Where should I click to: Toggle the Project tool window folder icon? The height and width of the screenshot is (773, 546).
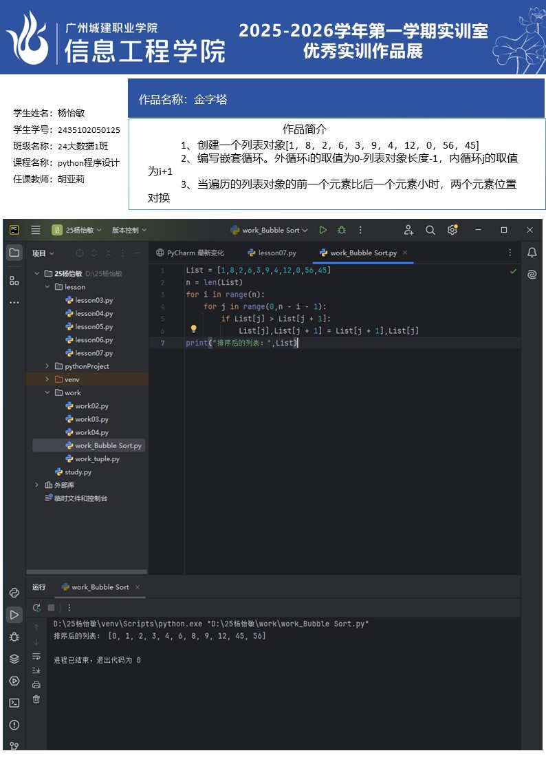click(x=14, y=253)
